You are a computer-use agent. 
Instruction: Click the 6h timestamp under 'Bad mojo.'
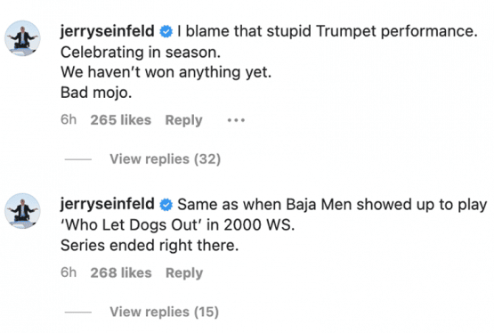tap(69, 119)
